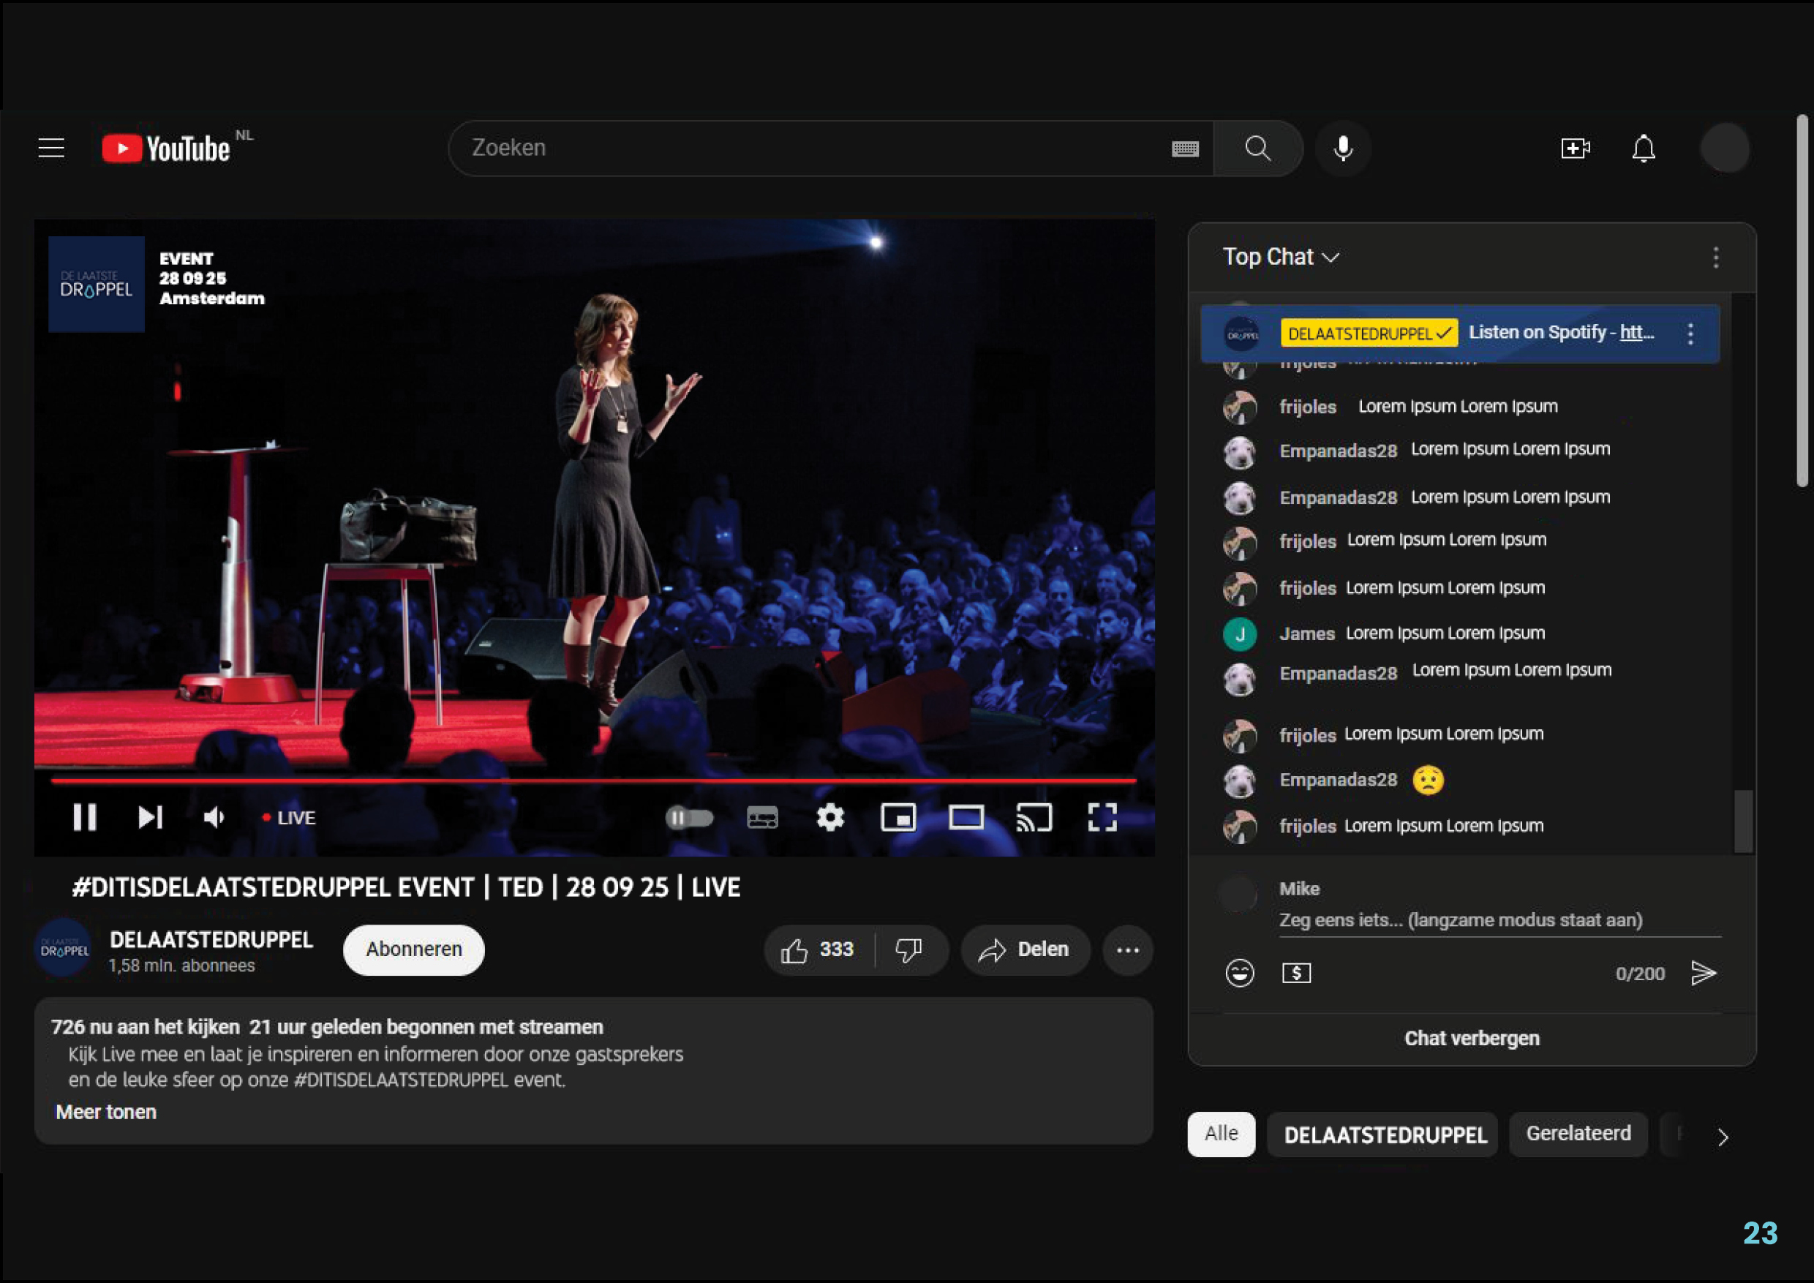Select the DELAATSTEDRUPPEL filter chip
1814x1283 pixels.
coord(1384,1135)
